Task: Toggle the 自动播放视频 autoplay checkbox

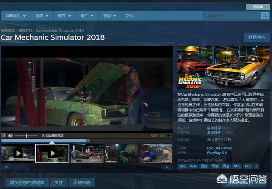Action: pos(43,135)
